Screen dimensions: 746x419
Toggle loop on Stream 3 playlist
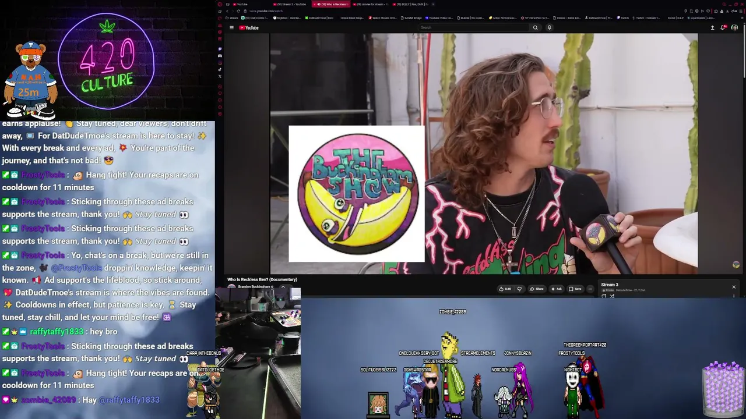coord(604,296)
